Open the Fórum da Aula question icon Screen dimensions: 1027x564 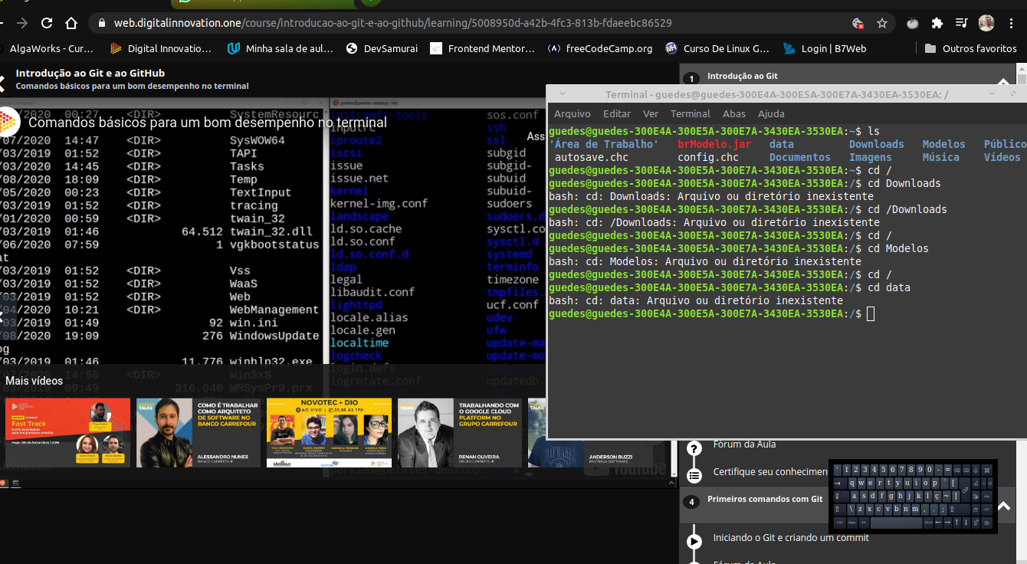[x=694, y=449]
